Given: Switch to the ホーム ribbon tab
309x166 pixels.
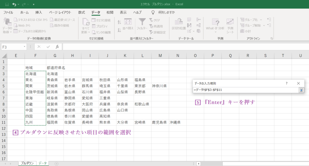Looking at the screenshot, I should tap(24, 12).
